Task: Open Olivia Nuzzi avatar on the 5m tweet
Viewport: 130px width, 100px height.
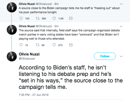Action: pos(12,30)
